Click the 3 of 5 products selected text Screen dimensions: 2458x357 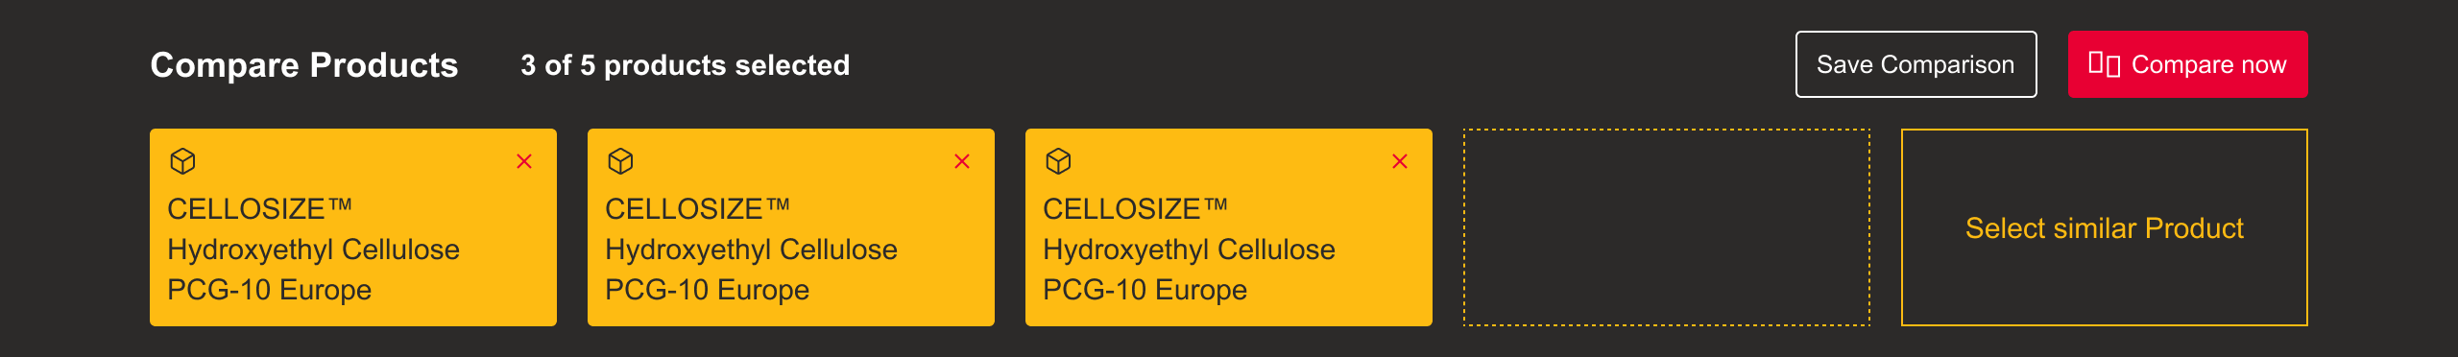685,65
